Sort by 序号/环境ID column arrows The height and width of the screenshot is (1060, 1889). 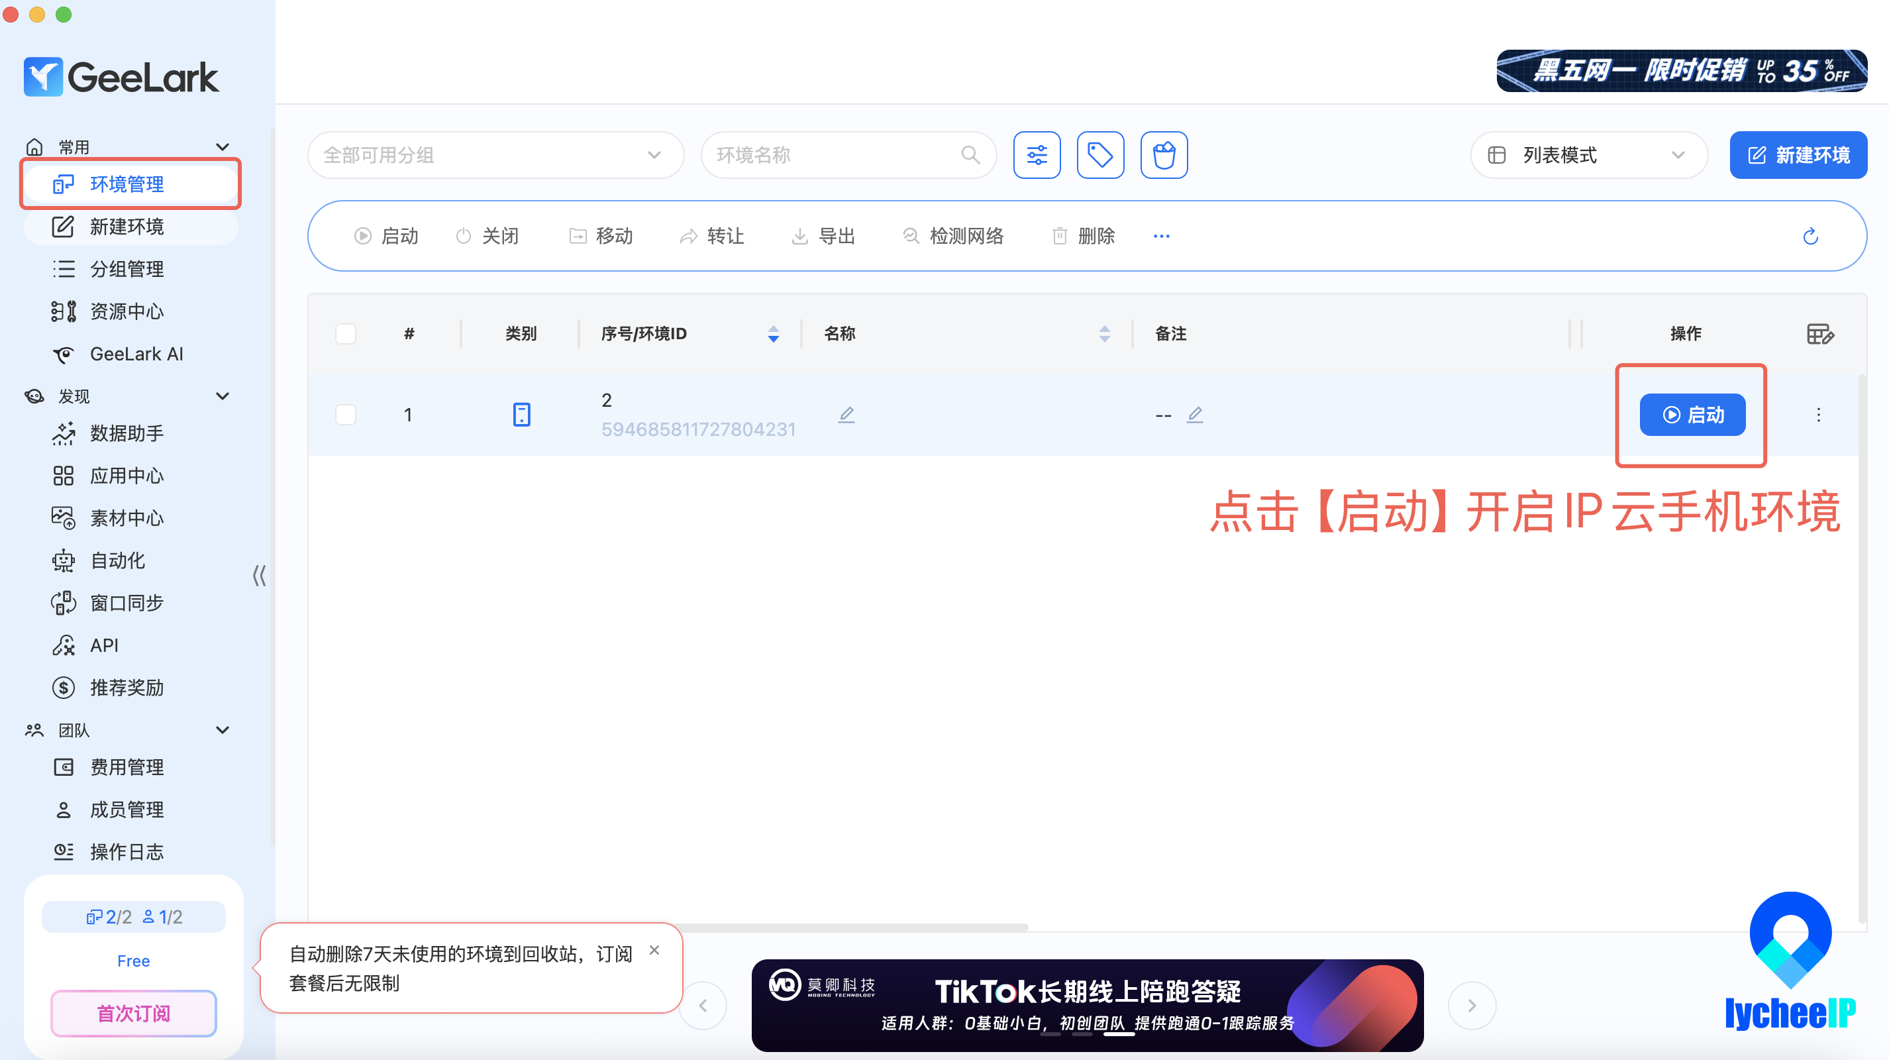click(x=773, y=334)
